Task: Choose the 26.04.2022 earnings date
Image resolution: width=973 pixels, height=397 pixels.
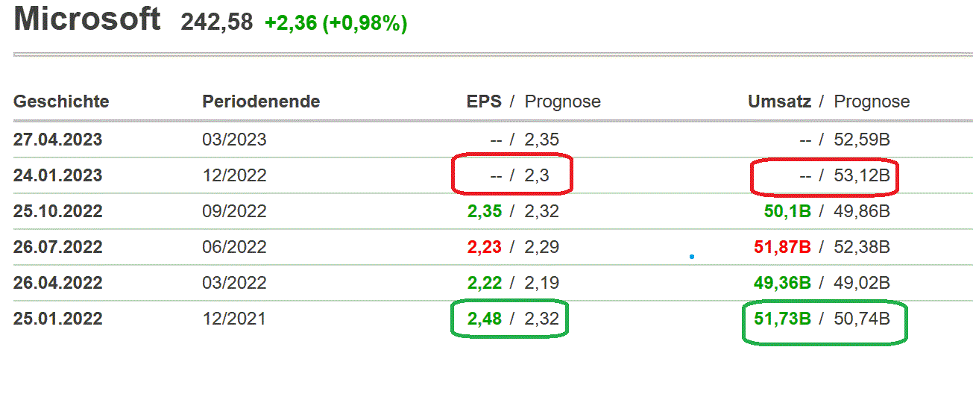Action: click(x=57, y=283)
